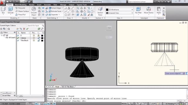
Task: Select the Title Block layer row
Action: pyautogui.click(x=30, y=41)
